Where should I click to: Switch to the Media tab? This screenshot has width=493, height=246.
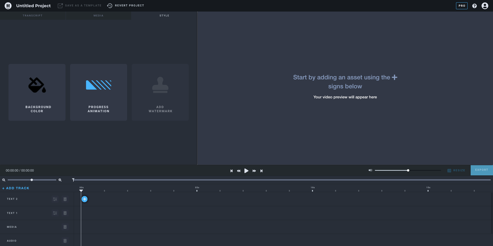pos(98,16)
